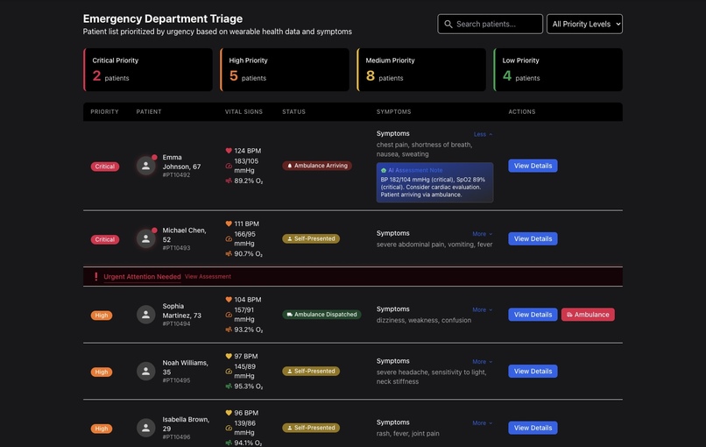Click blood pressure gauge icon beside 157/91

click(x=229, y=315)
